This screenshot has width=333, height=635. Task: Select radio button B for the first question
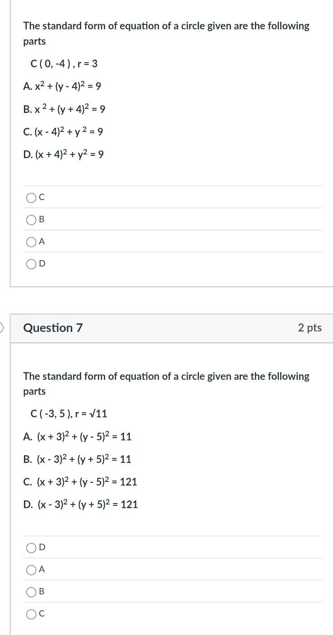32,219
